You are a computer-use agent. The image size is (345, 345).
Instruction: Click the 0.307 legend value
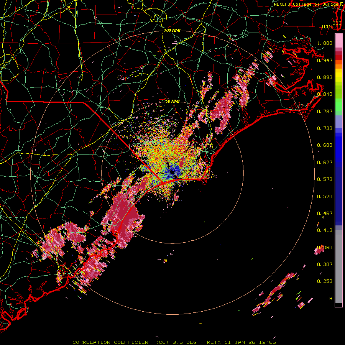click(325, 264)
